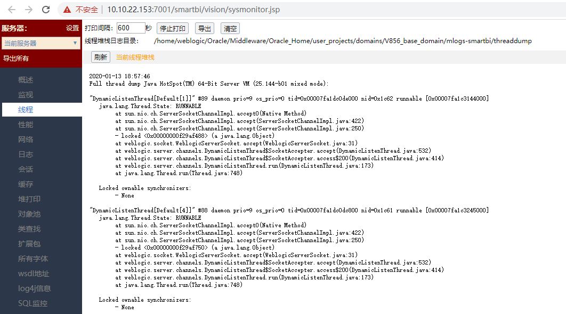Open the 类查找 class lookup menu item
The width and height of the screenshot is (566, 314).
[29, 229]
